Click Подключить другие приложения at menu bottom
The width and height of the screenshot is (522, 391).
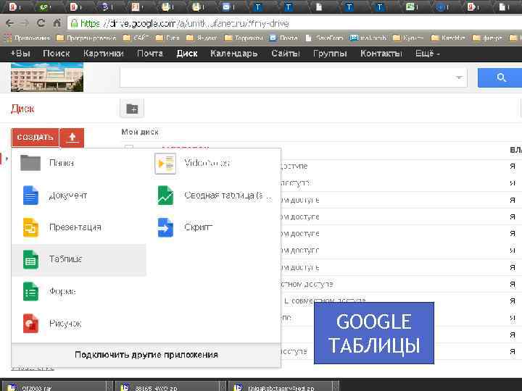(146, 355)
